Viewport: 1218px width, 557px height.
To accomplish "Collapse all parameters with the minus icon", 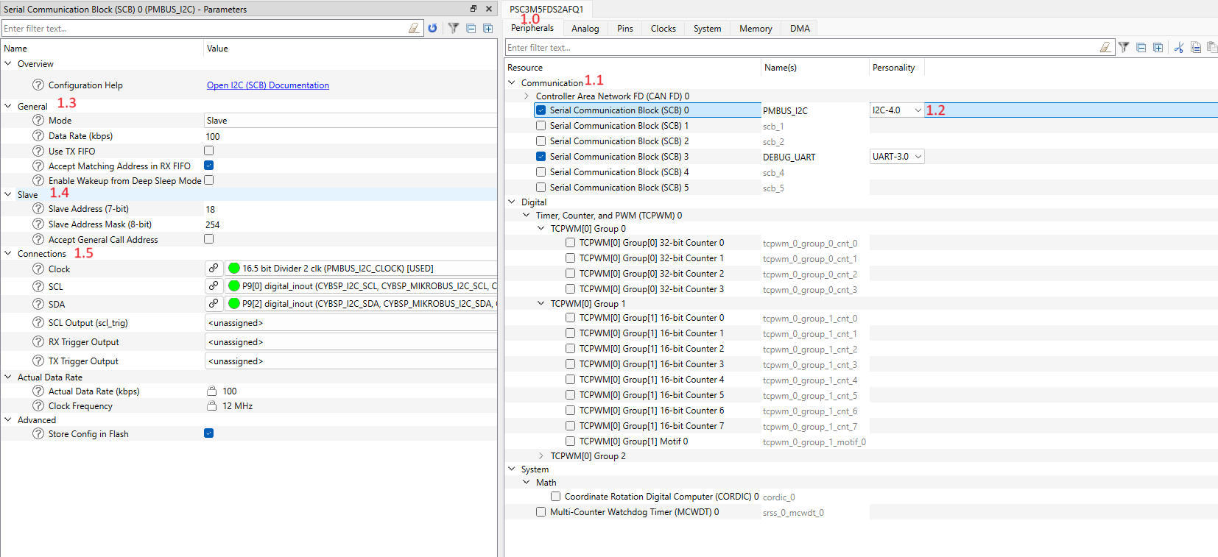I will (x=471, y=28).
